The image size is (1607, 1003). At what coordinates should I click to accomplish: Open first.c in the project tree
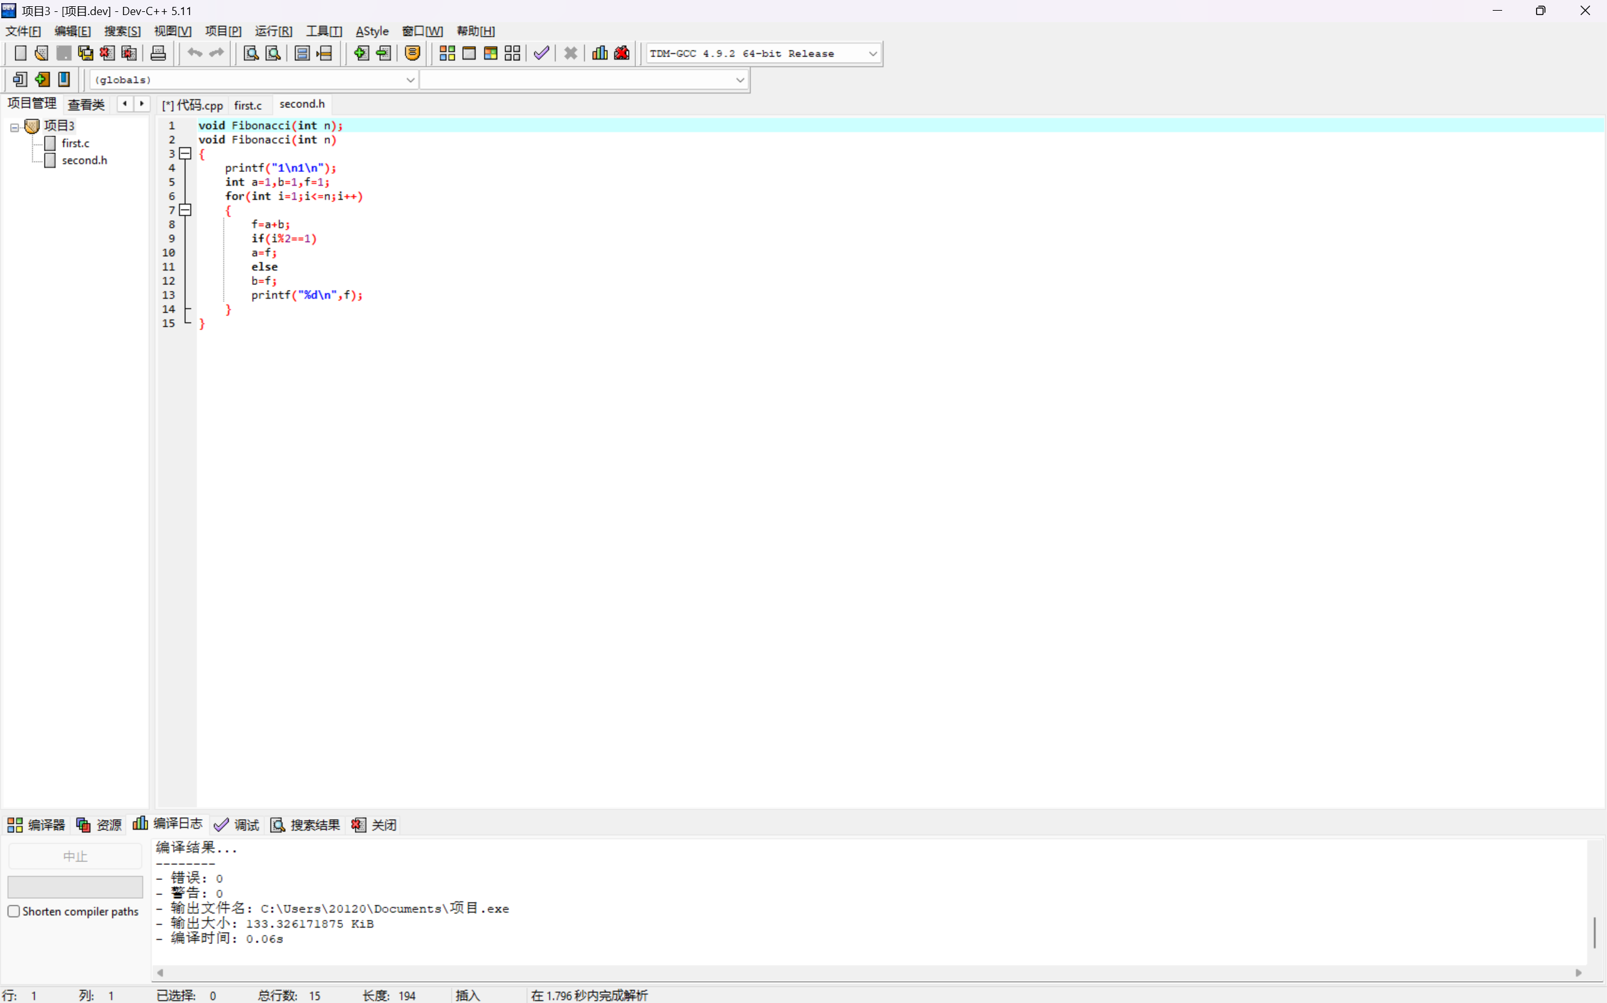coord(75,143)
